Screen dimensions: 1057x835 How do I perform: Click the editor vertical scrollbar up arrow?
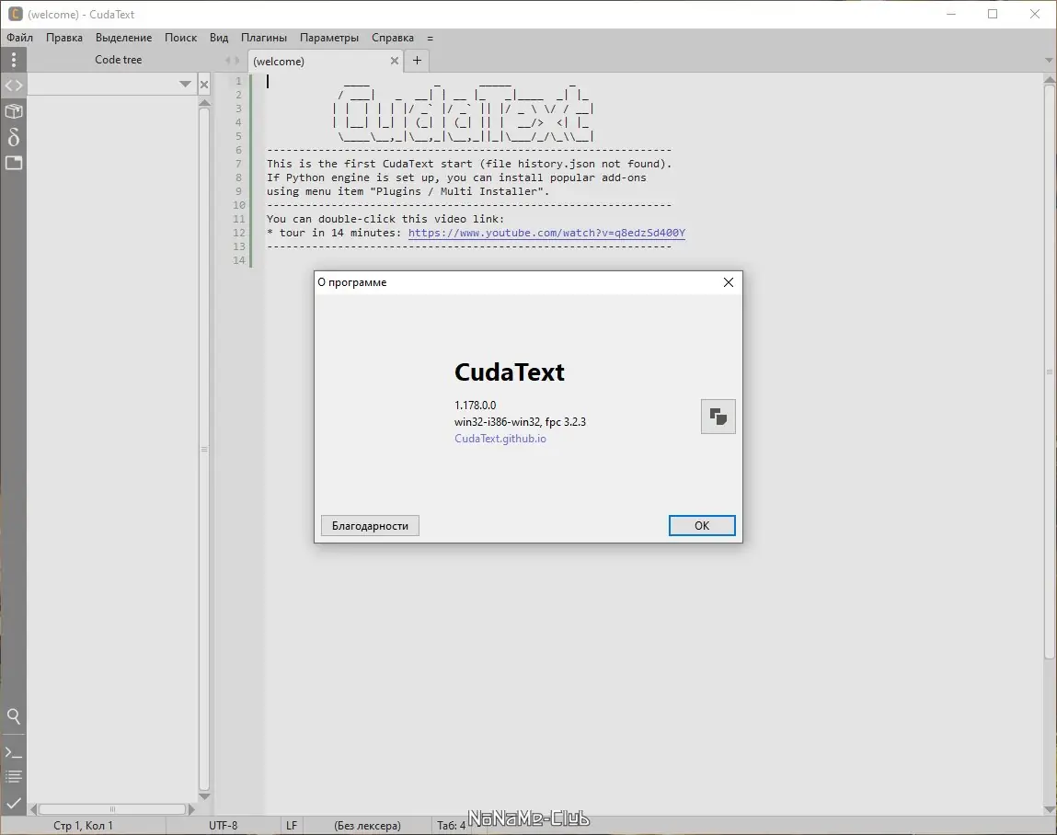[x=1050, y=79]
